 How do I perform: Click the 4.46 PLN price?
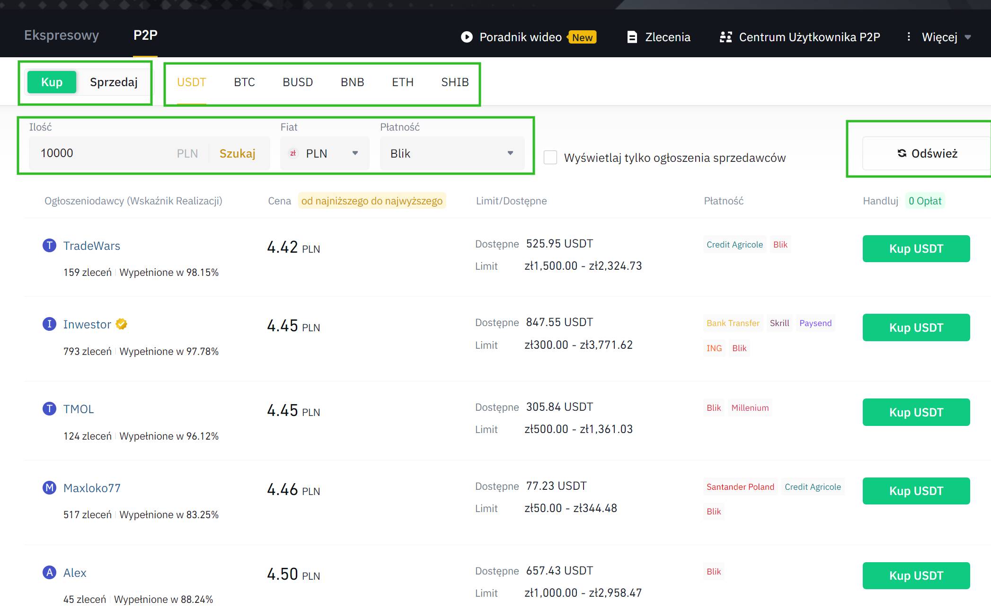click(293, 489)
